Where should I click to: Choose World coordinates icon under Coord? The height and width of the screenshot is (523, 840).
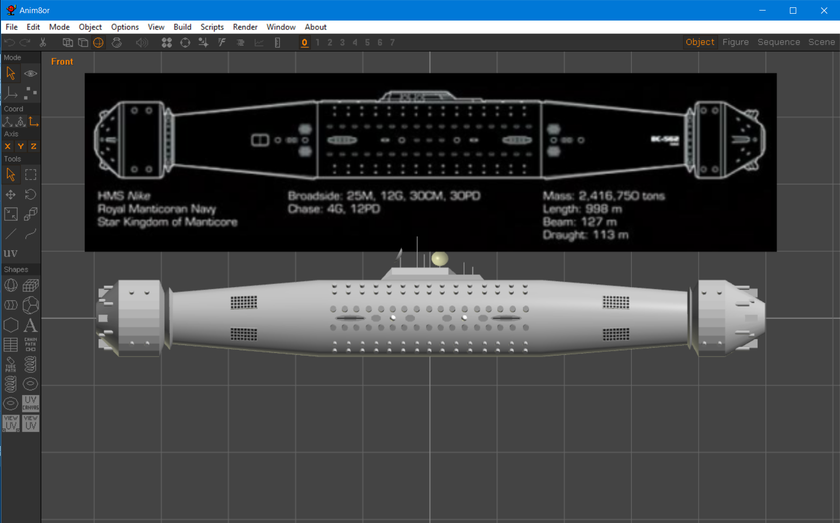[x=7, y=122]
